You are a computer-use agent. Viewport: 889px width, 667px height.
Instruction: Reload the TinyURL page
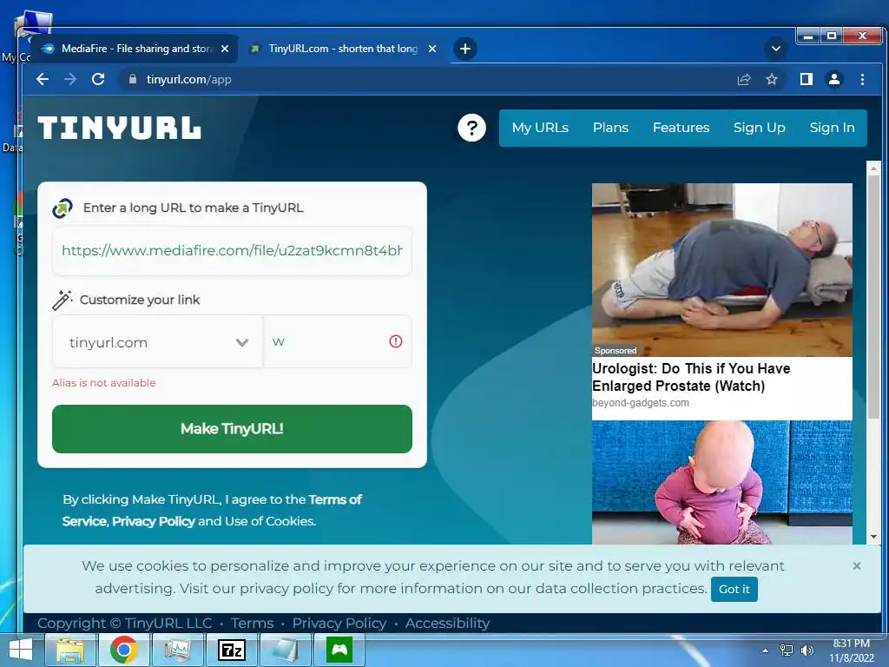98,79
